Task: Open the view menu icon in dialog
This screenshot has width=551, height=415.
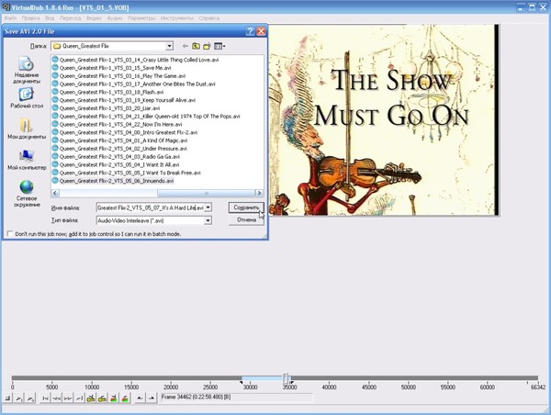Action: click(219, 46)
